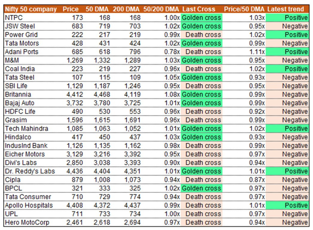This screenshot has height=230, width=313.
Task: Select NTPC's 'Golden cross' cell
Action: [x=201, y=18]
